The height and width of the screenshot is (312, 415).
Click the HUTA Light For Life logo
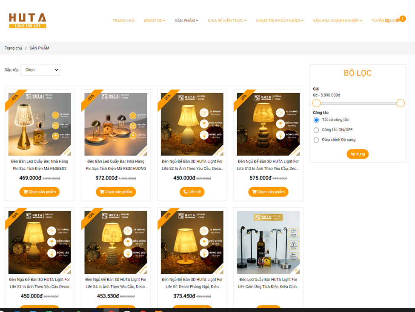pos(28,20)
